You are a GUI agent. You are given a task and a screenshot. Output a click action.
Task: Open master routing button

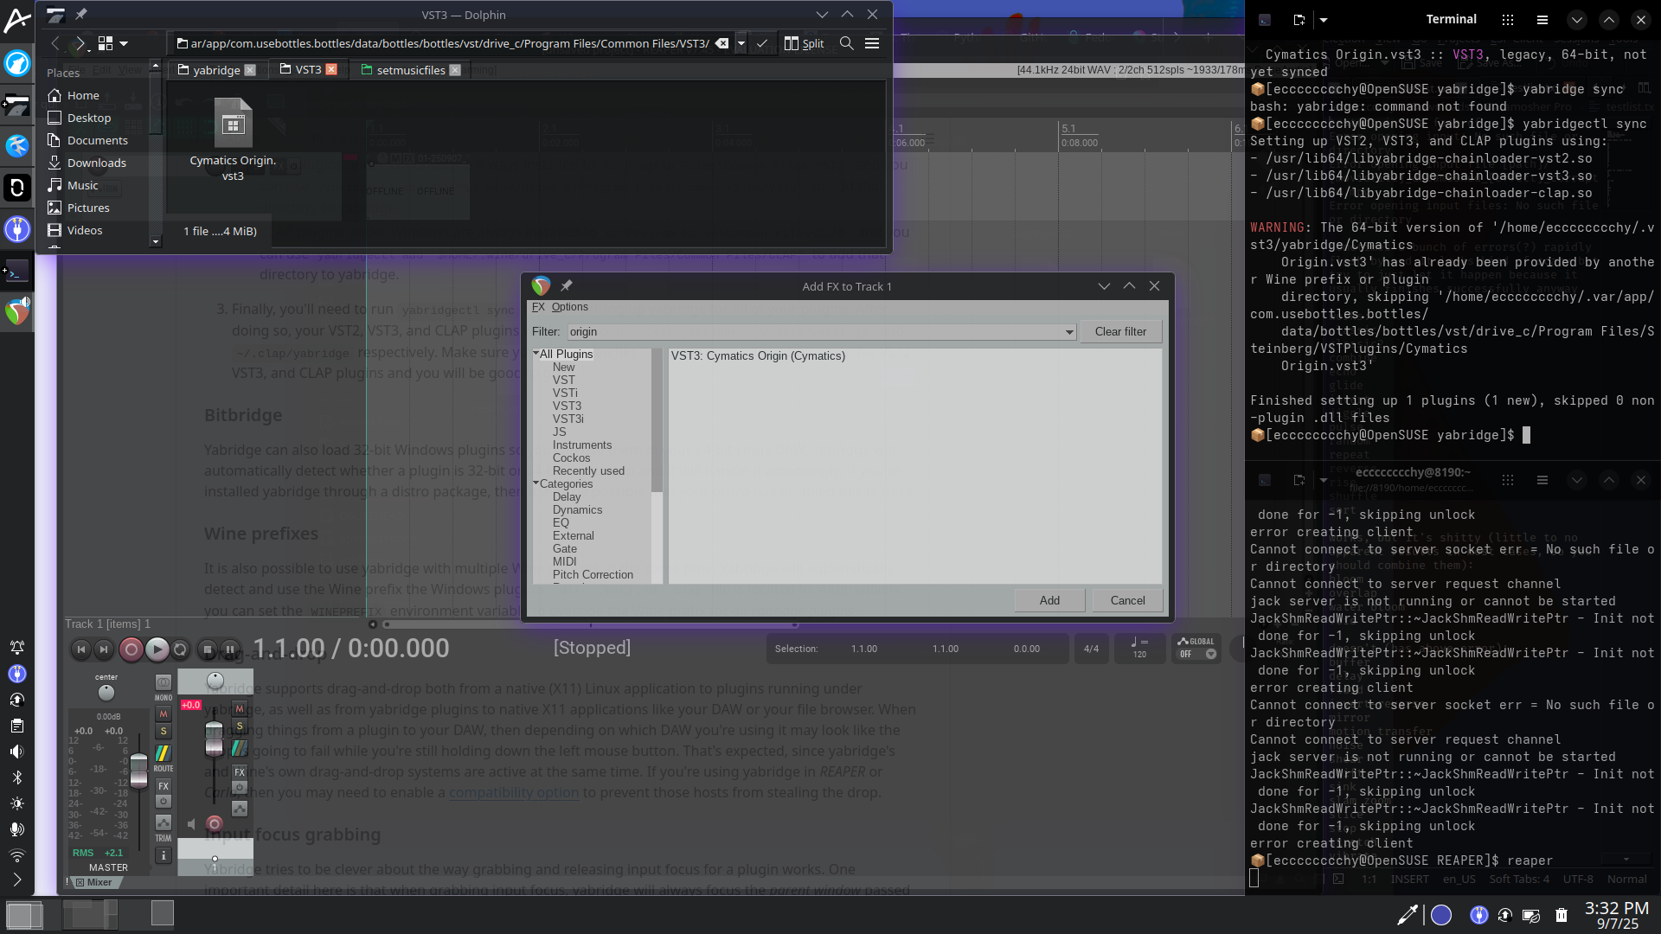pyautogui.click(x=163, y=755)
